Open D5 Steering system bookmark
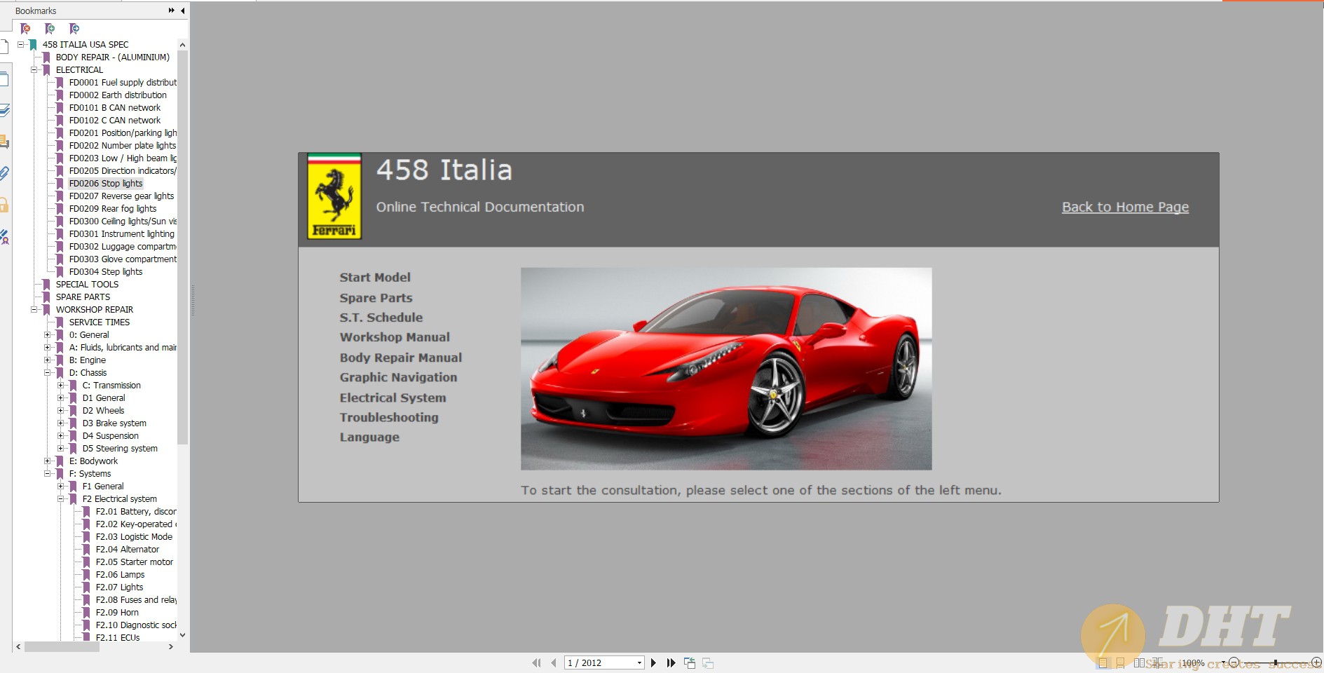The image size is (1324, 673). pos(120,449)
